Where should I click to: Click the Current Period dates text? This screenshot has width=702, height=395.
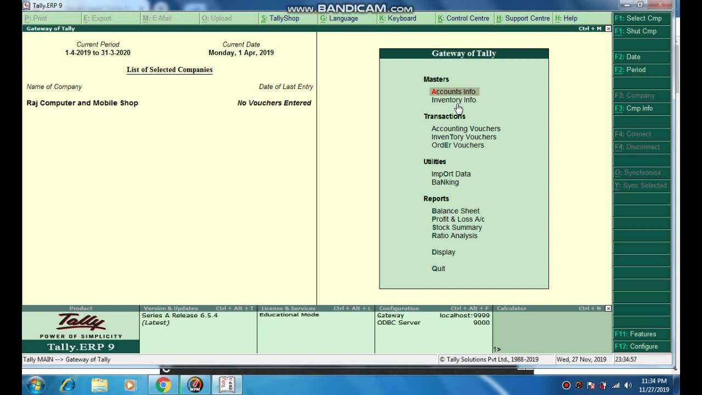click(x=98, y=53)
